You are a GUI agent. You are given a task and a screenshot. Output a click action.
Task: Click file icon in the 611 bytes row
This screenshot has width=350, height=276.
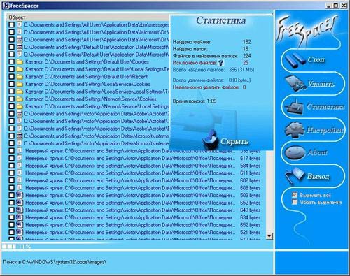pos(20,173)
